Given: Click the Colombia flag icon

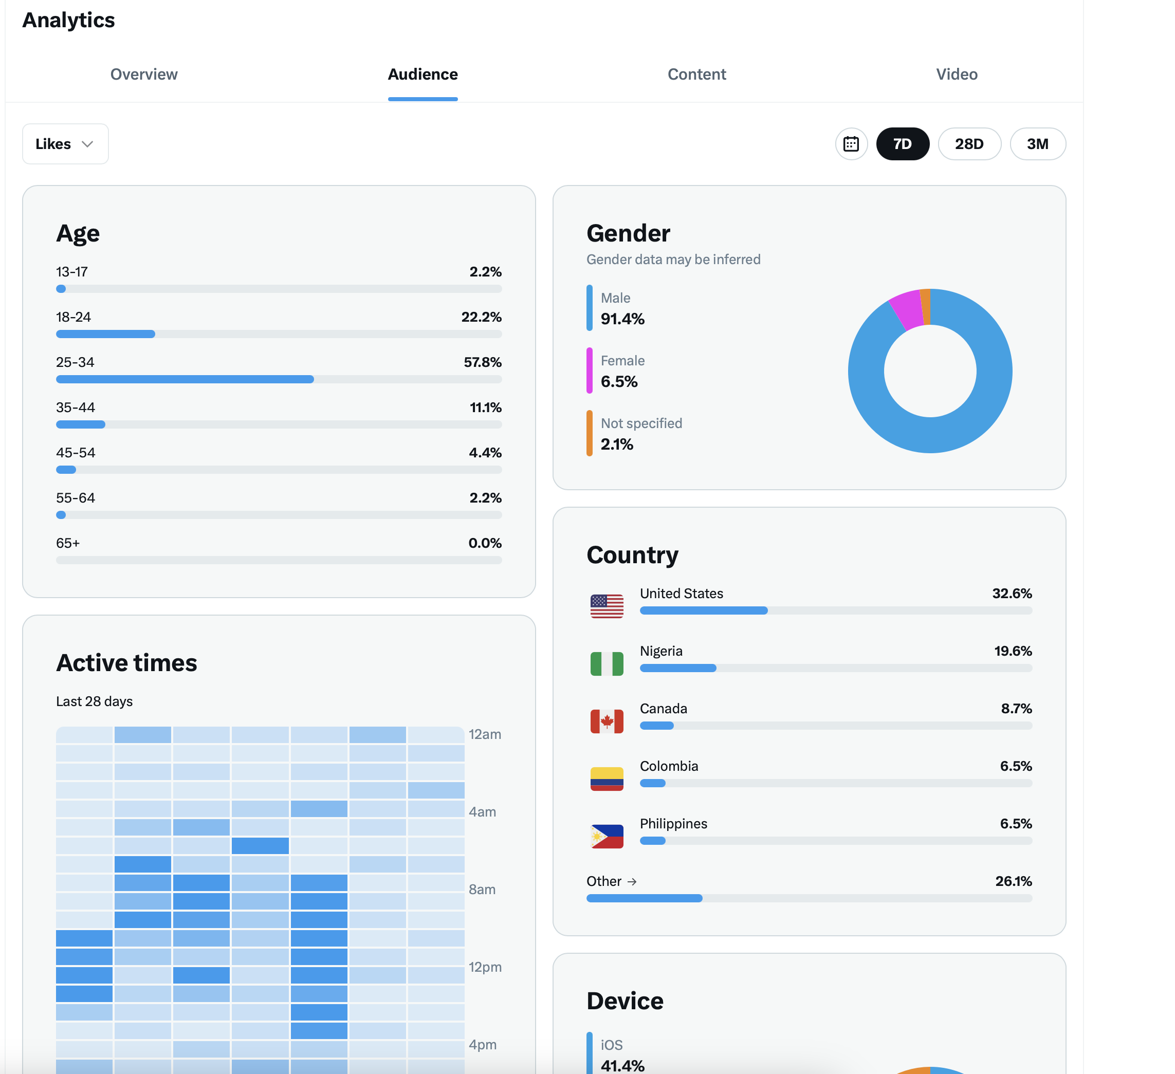Looking at the screenshot, I should (607, 779).
